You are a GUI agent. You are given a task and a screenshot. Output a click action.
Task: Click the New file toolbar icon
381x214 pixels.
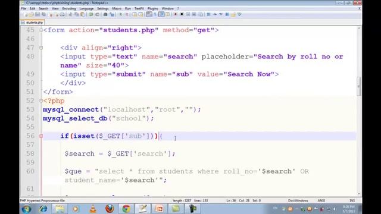point(26,14)
